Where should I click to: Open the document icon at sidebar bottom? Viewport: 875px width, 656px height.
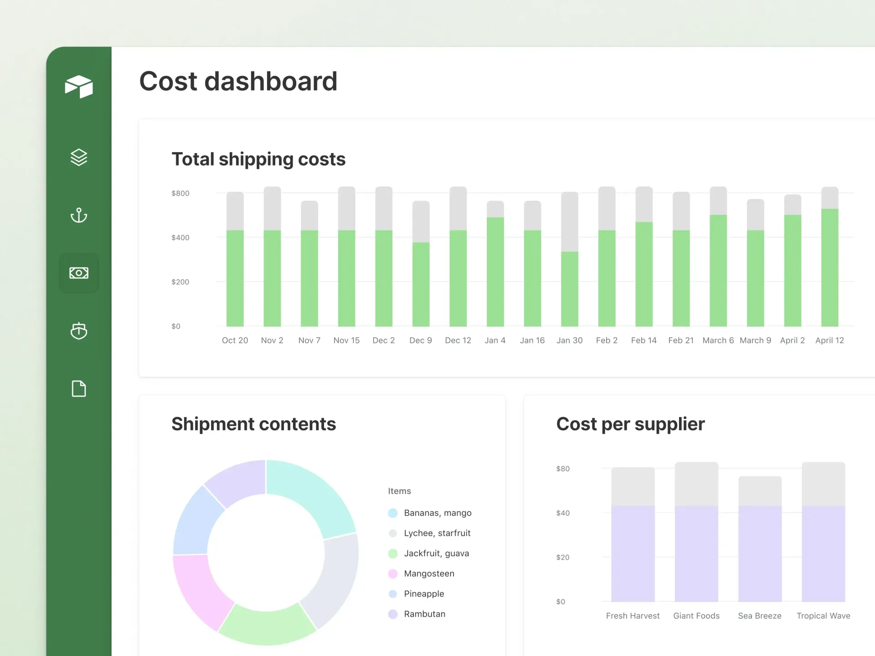click(x=79, y=388)
